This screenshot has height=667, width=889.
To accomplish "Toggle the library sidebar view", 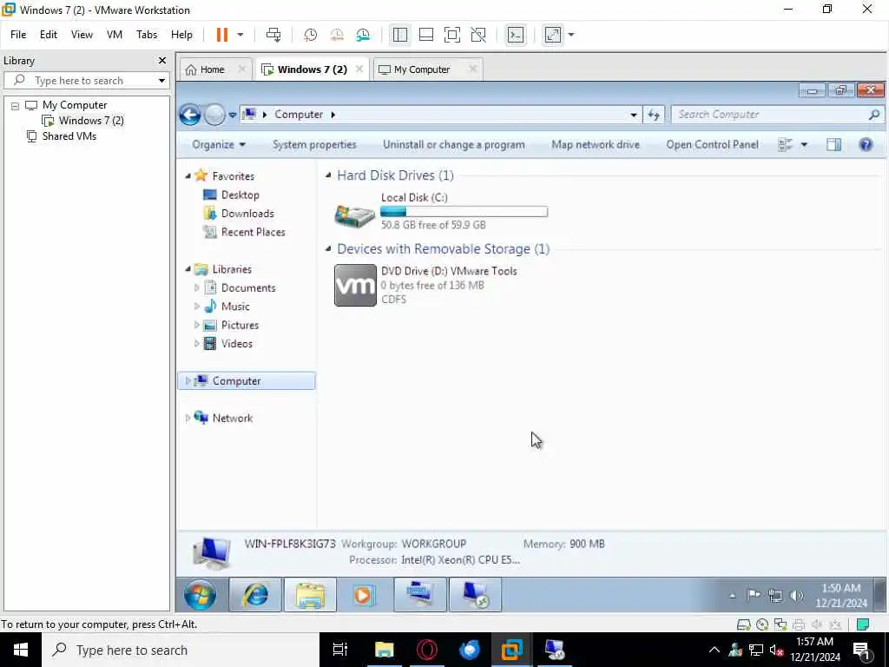I will pyautogui.click(x=399, y=35).
